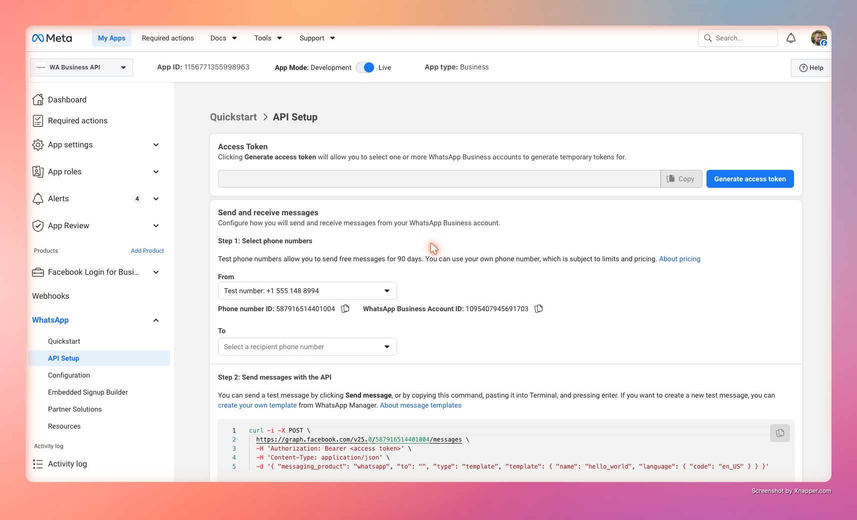Click the Required actions checklist icon in sidebar

(x=38, y=120)
